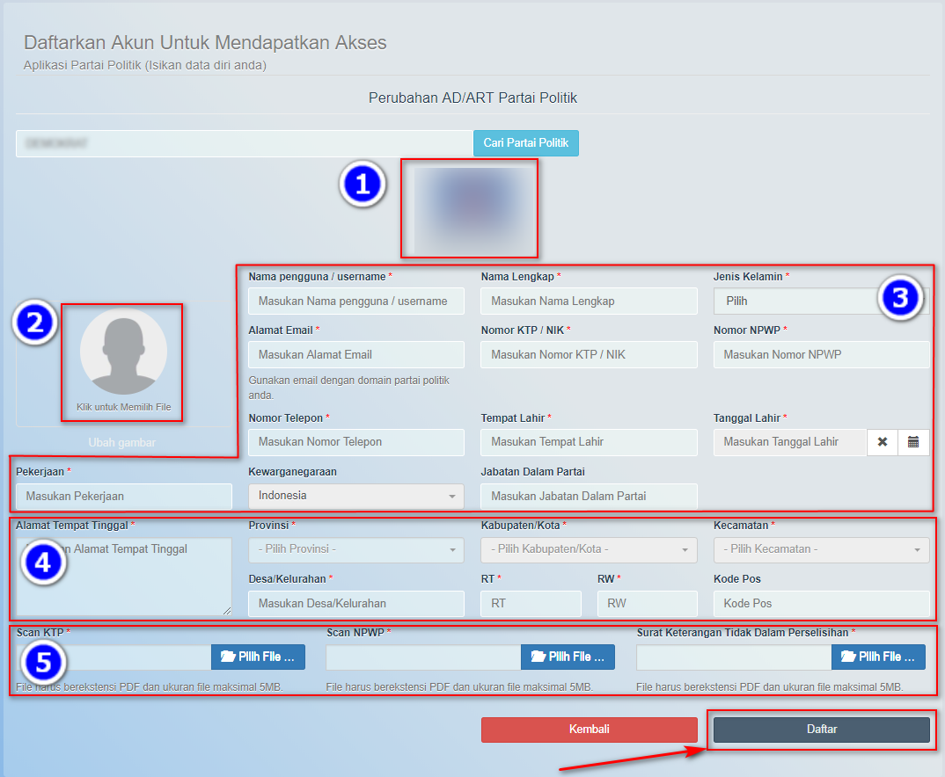
Task: Click the calendar icon beside Tanggal Lahir
Action: click(x=913, y=442)
